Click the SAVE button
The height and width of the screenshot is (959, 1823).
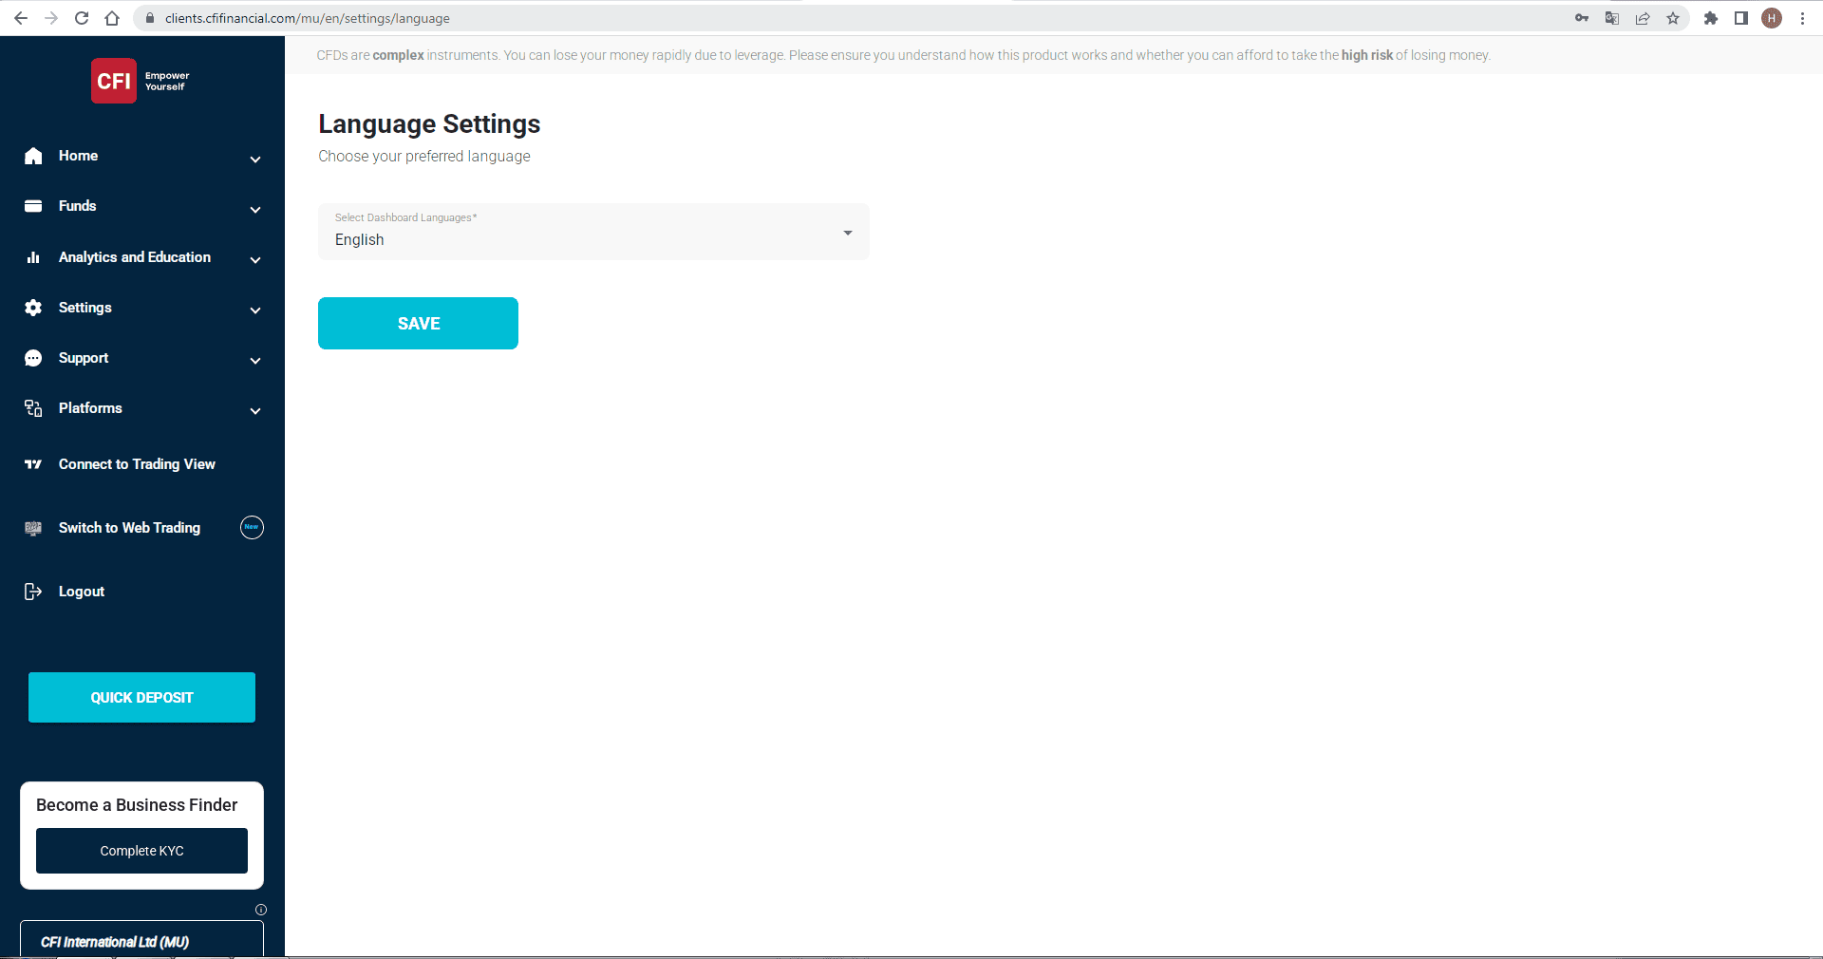click(418, 323)
